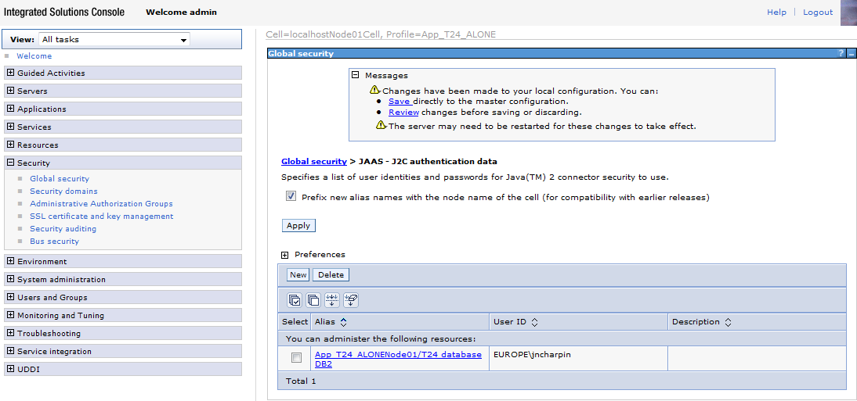Click the New button in table

[x=298, y=274]
